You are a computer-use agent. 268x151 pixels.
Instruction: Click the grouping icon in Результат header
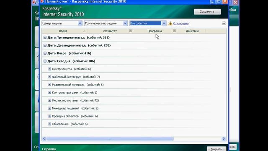pos(130,31)
